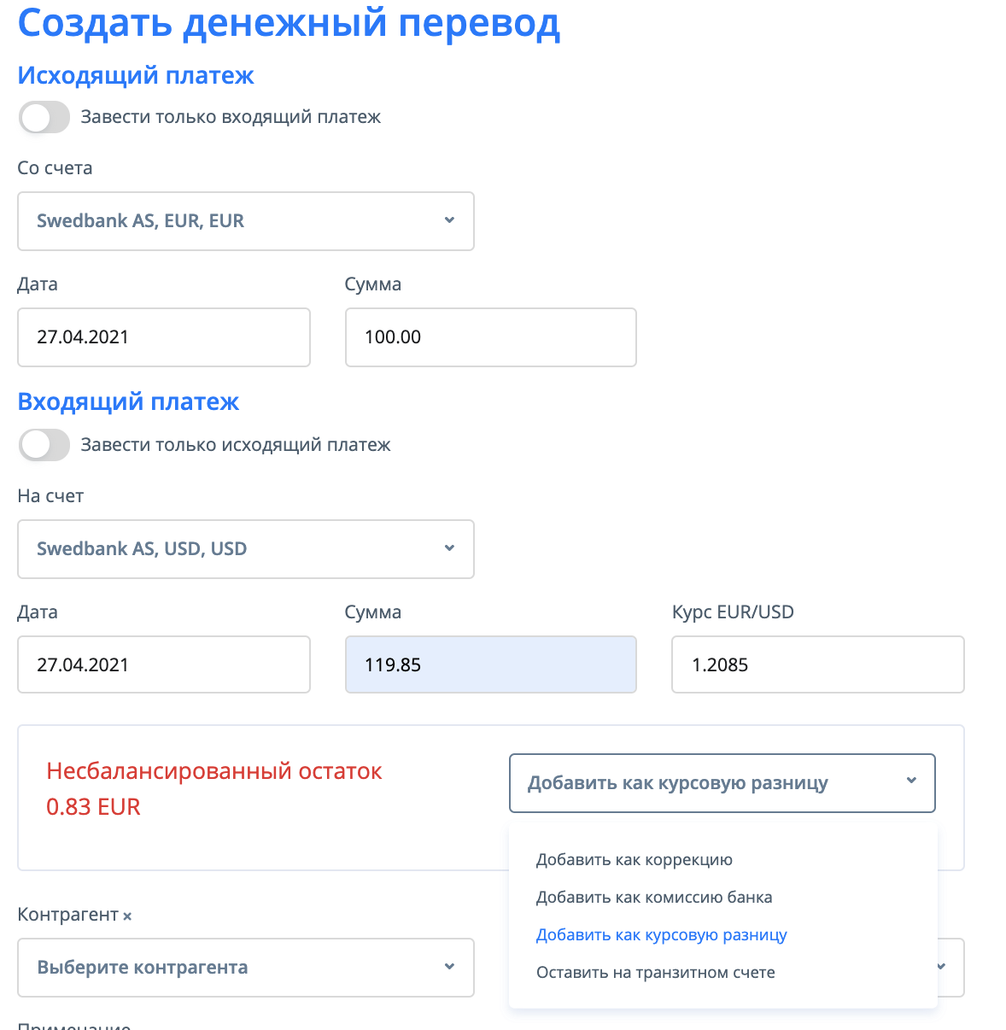The width and height of the screenshot is (1006, 1030).
Task: Toggle 'Завести только исходящий платеж' switch
Action: (x=44, y=445)
